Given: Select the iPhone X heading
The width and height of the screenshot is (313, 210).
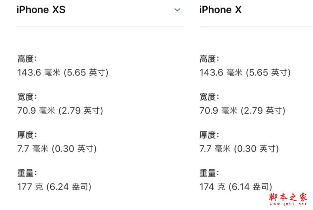Looking at the screenshot, I should coord(221,10).
